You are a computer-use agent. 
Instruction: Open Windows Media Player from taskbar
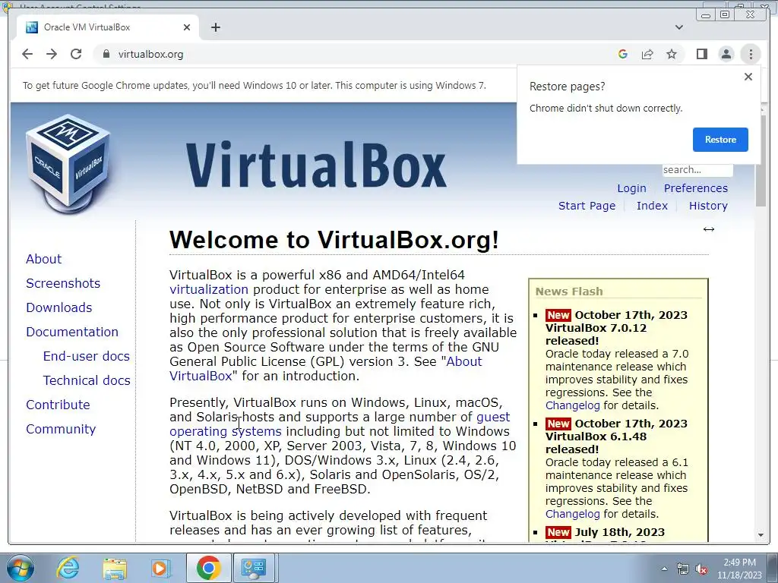click(161, 568)
